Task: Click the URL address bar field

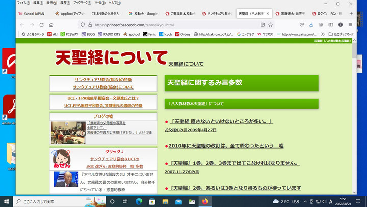Action: [173, 24]
